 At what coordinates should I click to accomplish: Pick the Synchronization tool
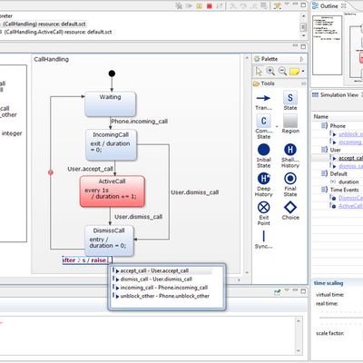[x=263, y=240]
